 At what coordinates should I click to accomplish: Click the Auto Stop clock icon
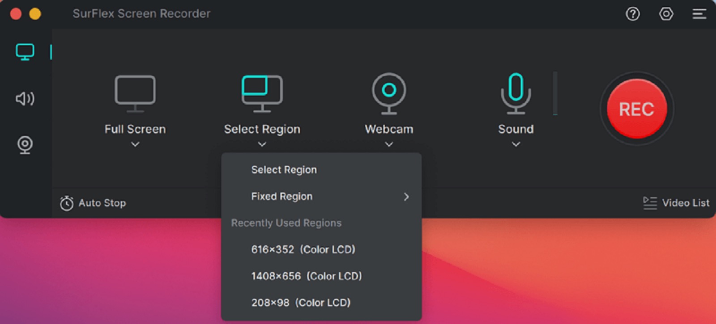(x=67, y=203)
